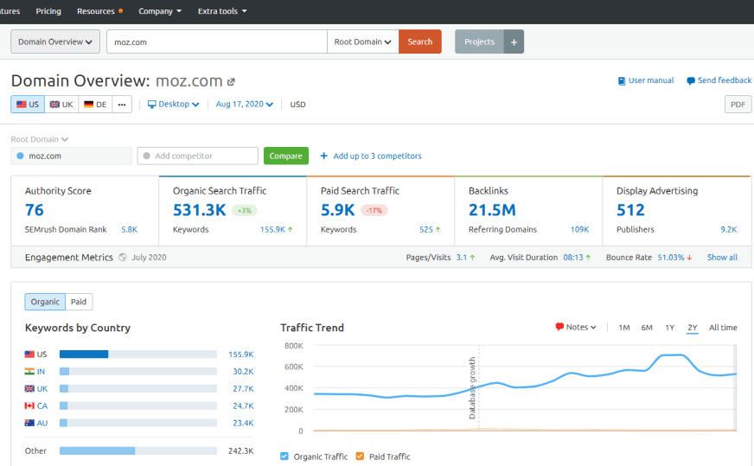Click the Referring Domains value 109K
The image size is (754, 466).
(579, 230)
